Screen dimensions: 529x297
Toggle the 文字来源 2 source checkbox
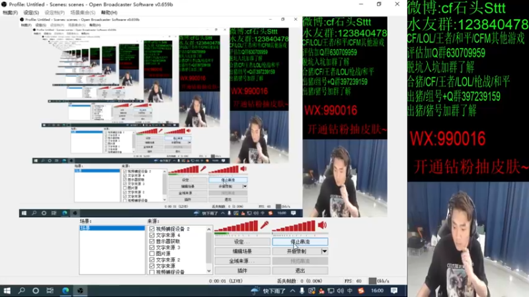152,260
